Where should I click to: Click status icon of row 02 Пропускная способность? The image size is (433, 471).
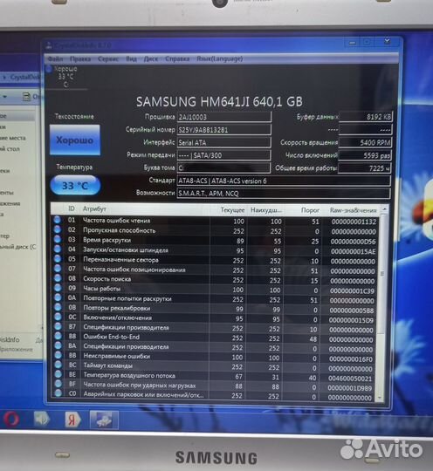point(57,229)
